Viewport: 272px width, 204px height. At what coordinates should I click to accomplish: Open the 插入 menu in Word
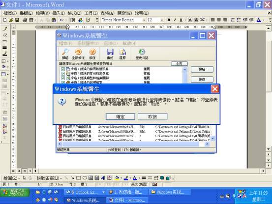(59, 13)
